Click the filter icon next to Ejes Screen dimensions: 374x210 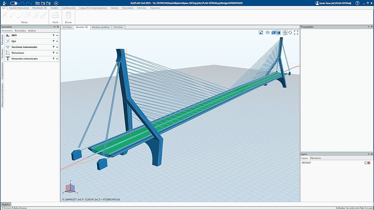(x=53, y=41)
